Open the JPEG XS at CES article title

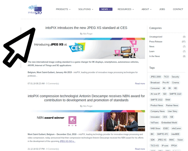pyautogui.click(x=86, y=28)
